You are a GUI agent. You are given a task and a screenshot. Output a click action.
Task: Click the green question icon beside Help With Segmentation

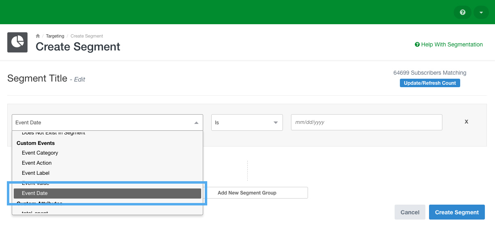(417, 44)
